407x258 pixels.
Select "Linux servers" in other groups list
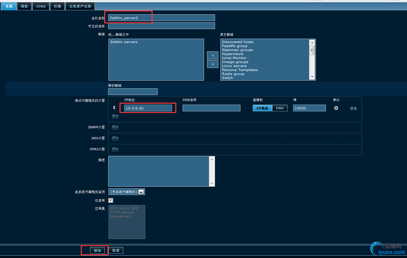pyautogui.click(x=234, y=66)
